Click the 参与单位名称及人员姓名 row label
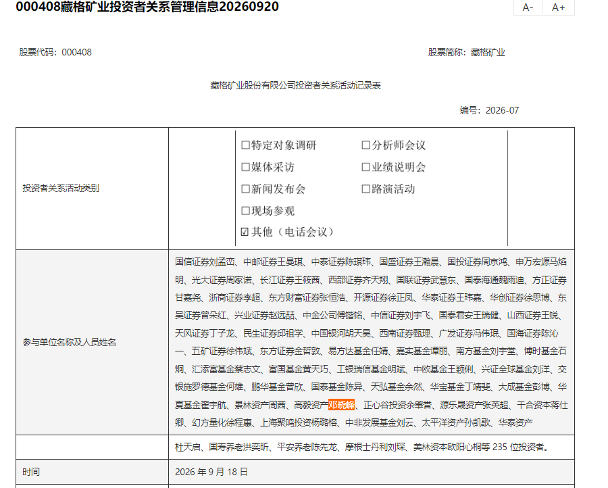Image resolution: width=608 pixels, height=488 pixels. pos(70,342)
